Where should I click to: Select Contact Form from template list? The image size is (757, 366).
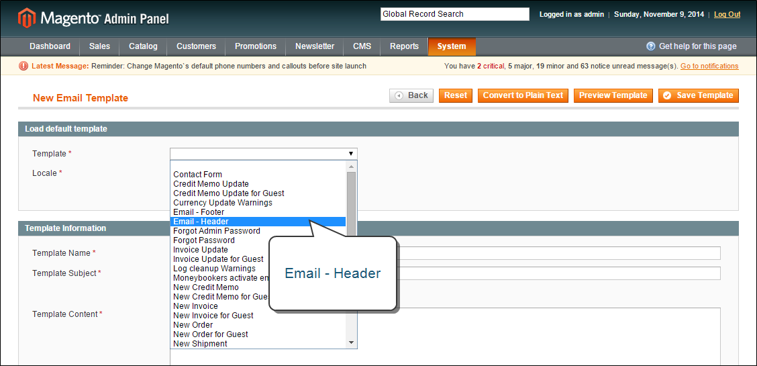(x=258, y=175)
